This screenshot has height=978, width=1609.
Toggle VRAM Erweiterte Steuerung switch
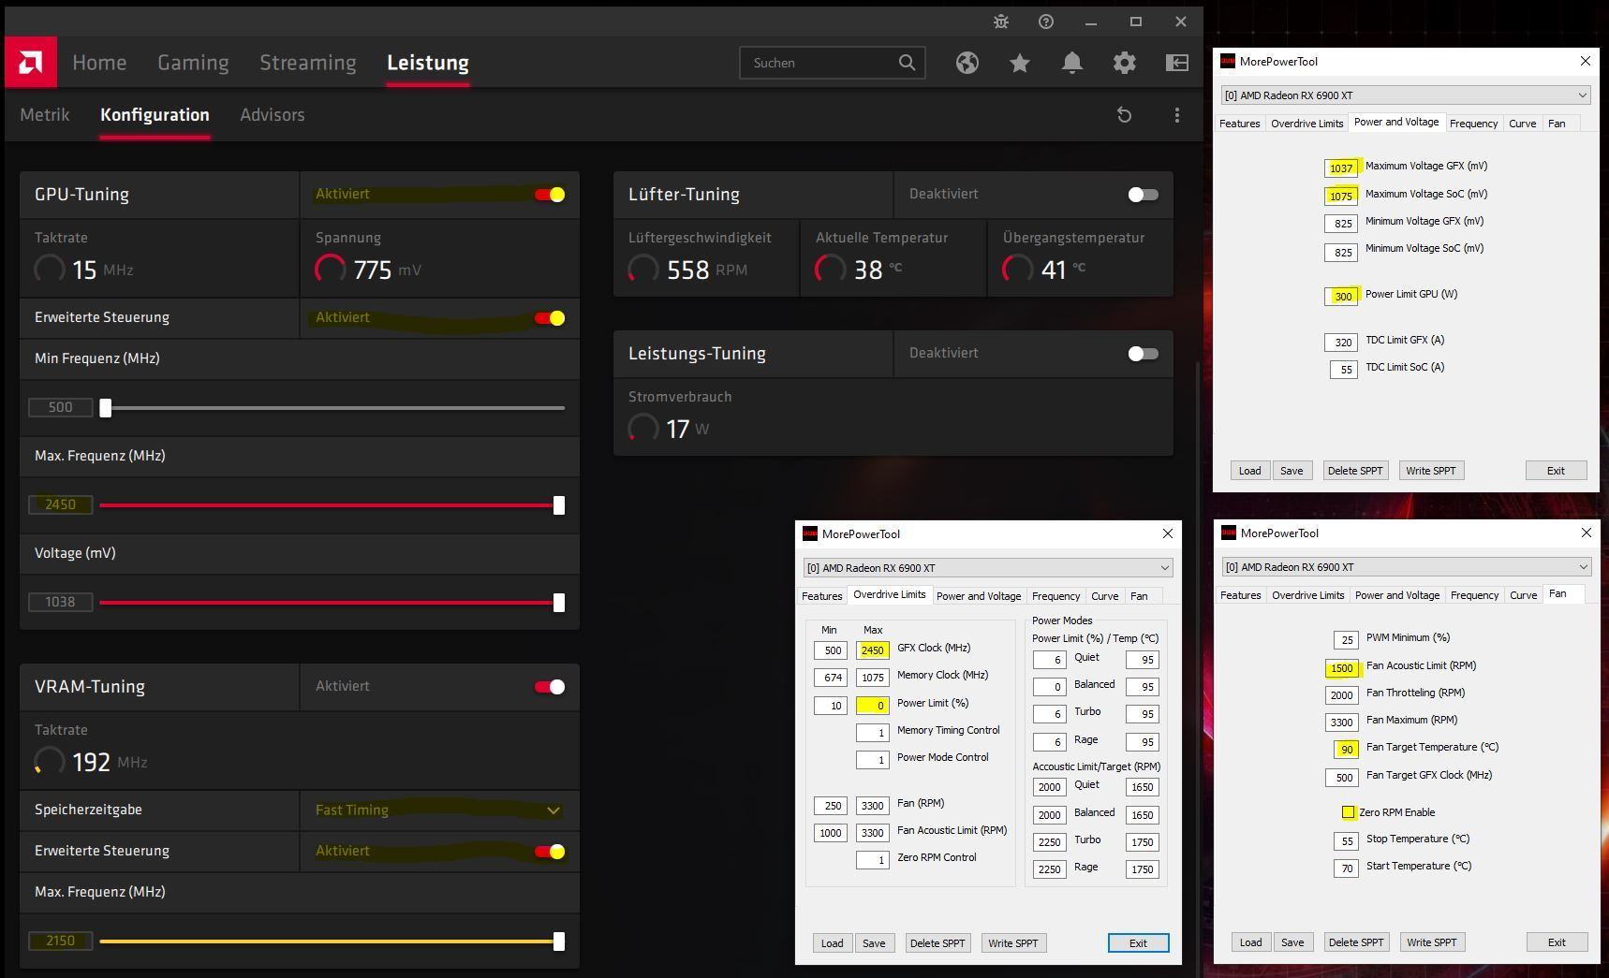click(x=550, y=852)
